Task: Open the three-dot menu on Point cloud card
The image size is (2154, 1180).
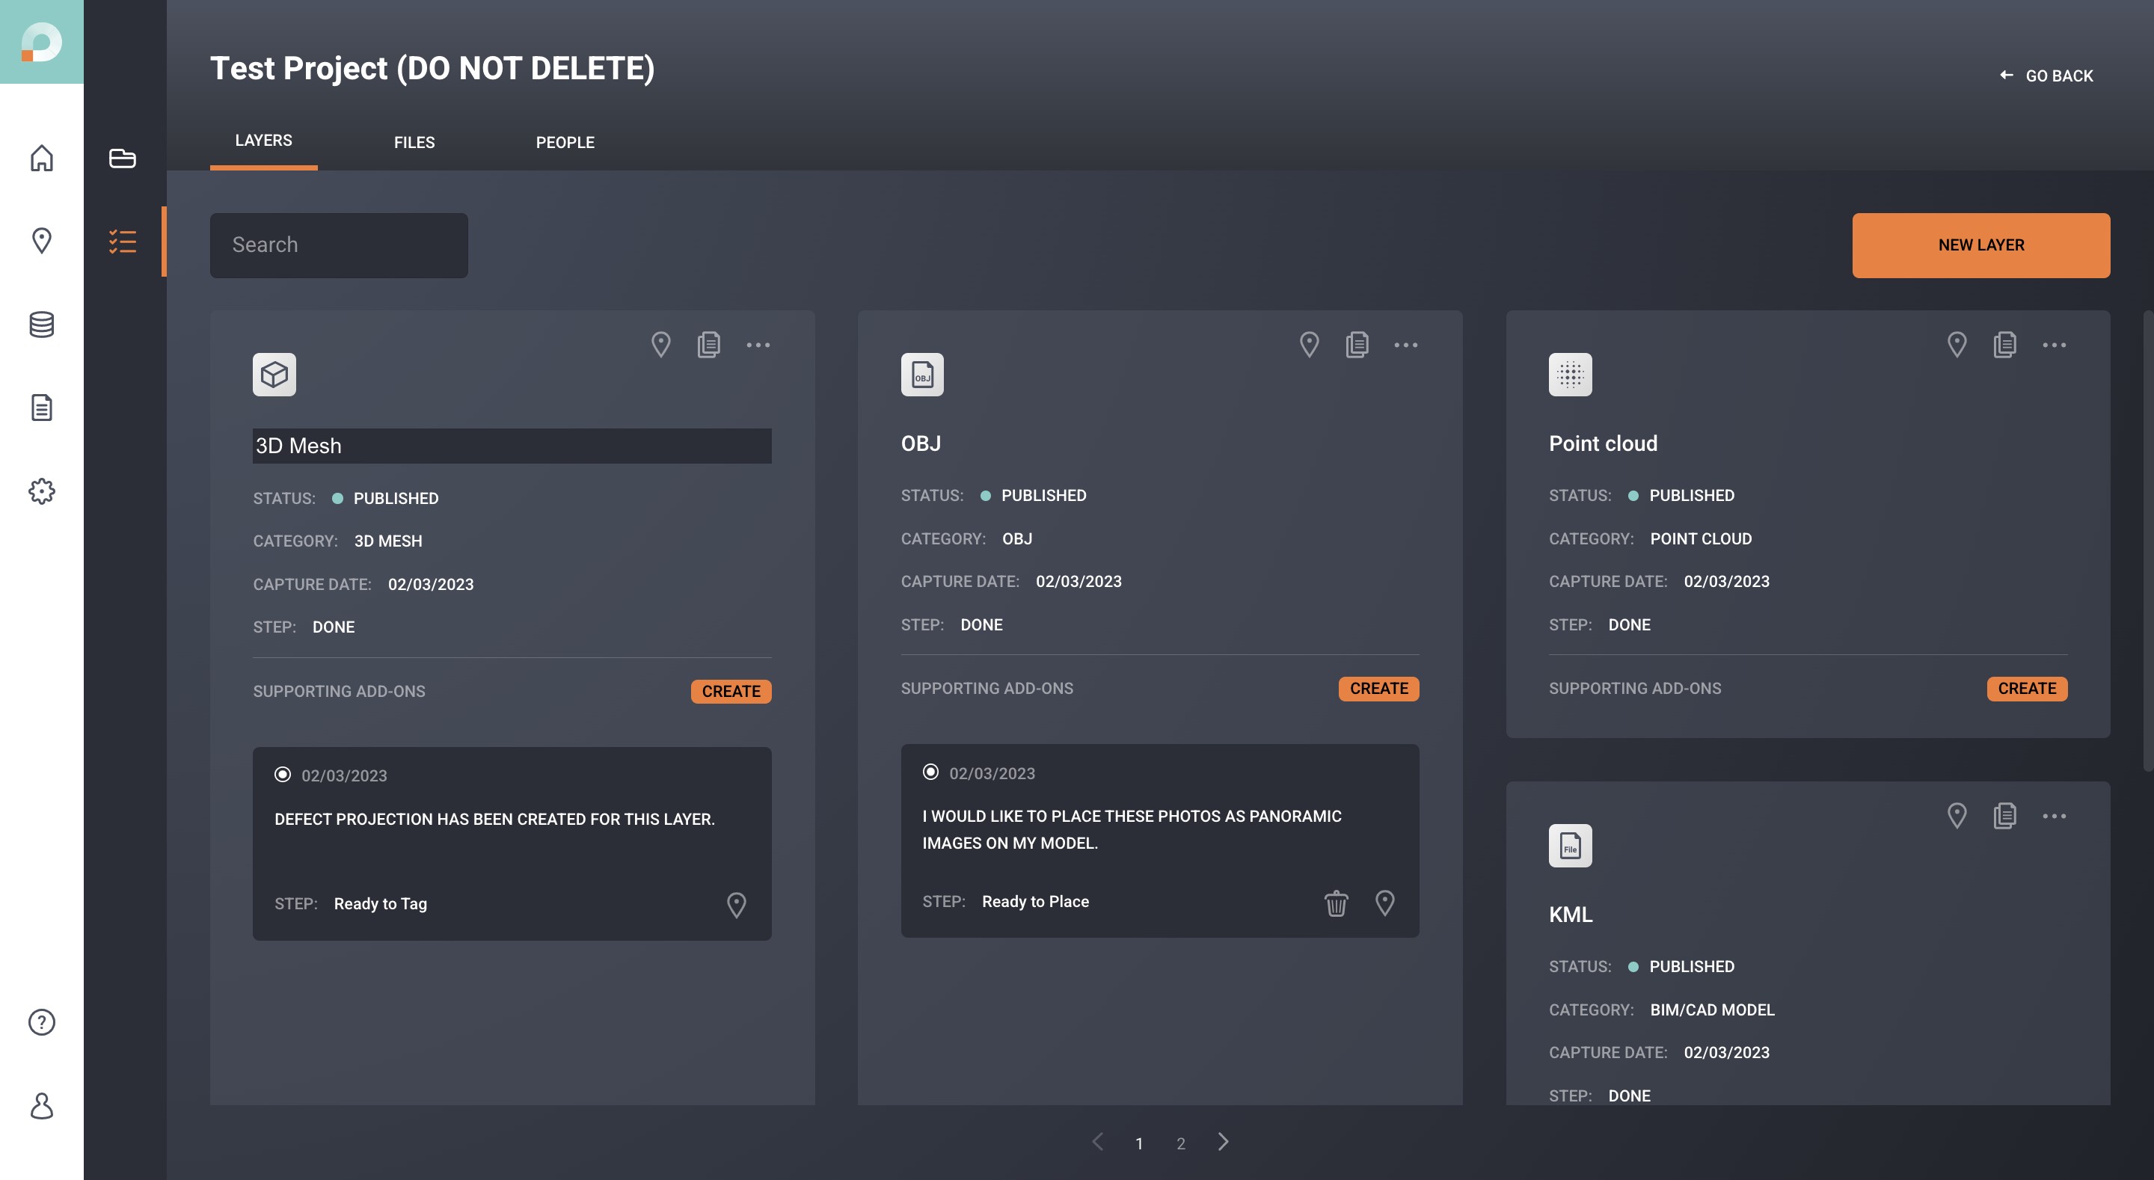Action: (2054, 345)
